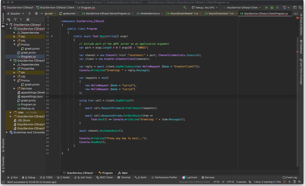Open Unit Tests Coverage on the right strip
The image size is (305, 186).
click(x=301, y=71)
